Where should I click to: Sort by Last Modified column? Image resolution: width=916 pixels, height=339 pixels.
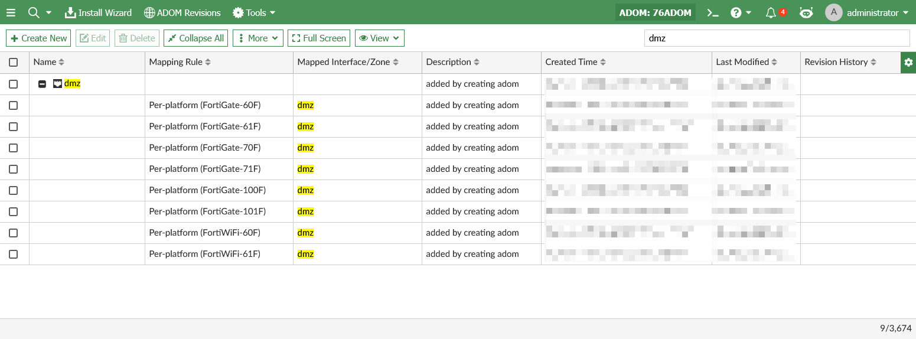747,62
